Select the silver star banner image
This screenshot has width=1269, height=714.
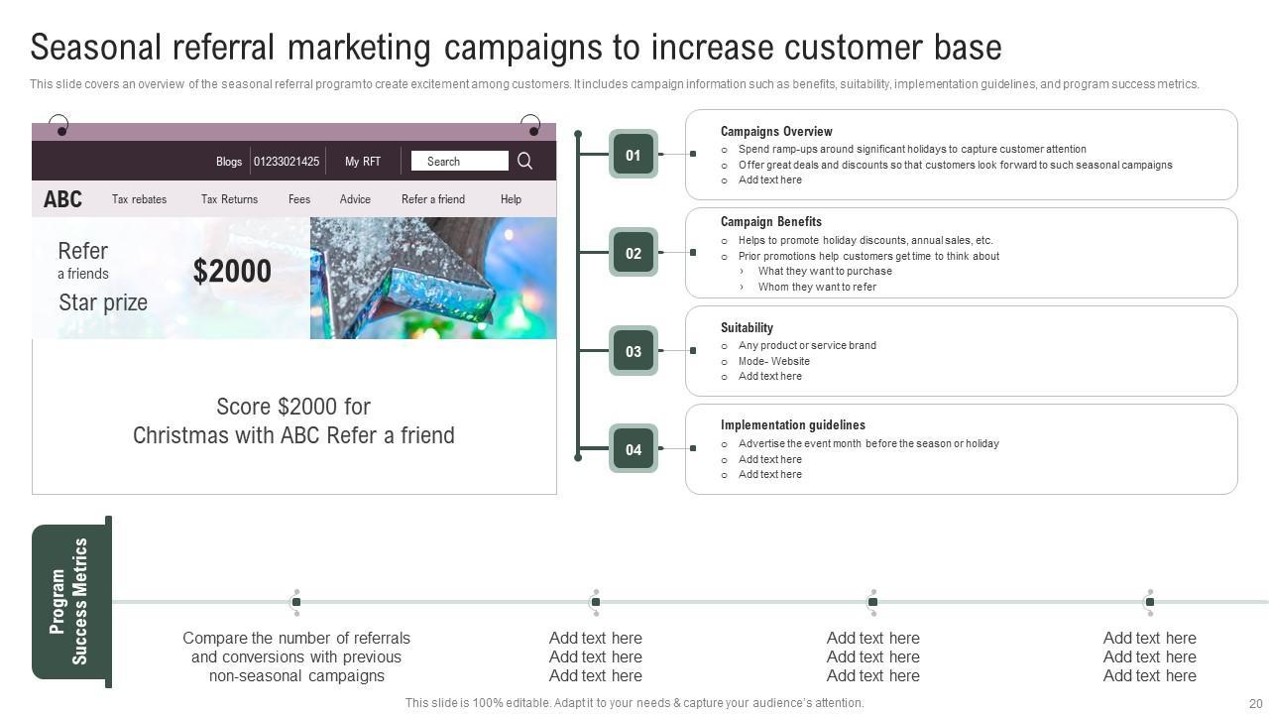(433, 278)
